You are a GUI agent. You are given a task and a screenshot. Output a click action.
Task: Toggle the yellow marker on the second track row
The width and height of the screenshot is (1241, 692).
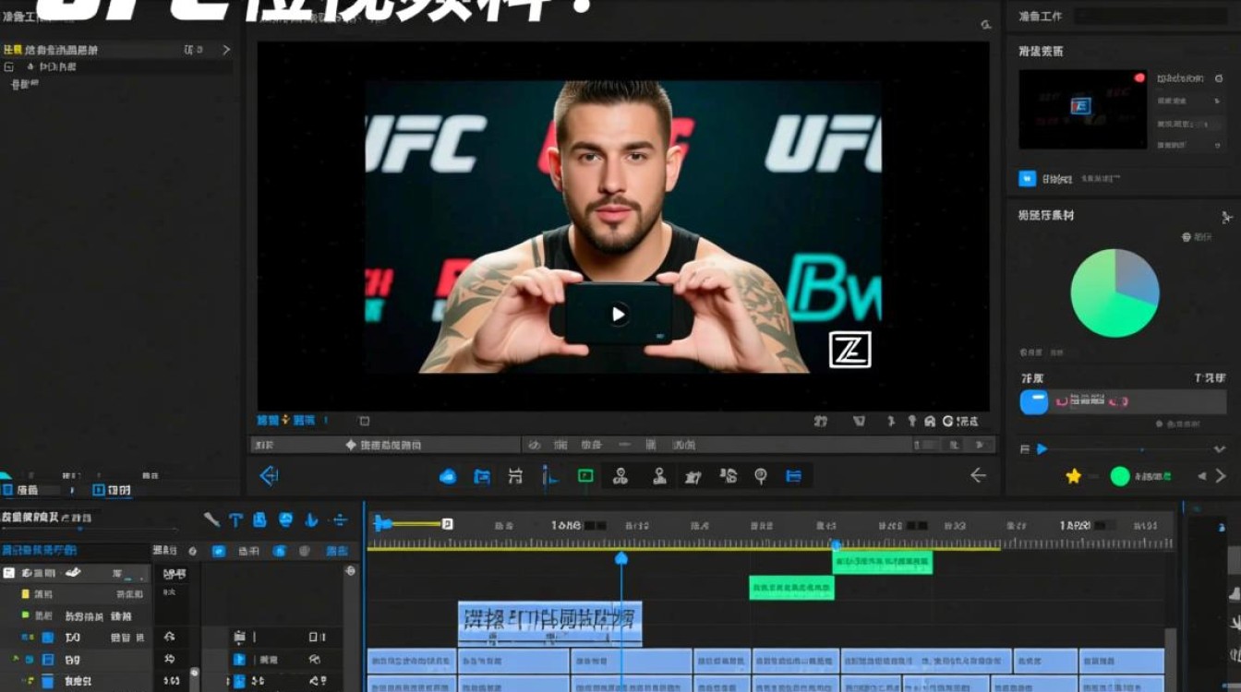[x=26, y=594]
